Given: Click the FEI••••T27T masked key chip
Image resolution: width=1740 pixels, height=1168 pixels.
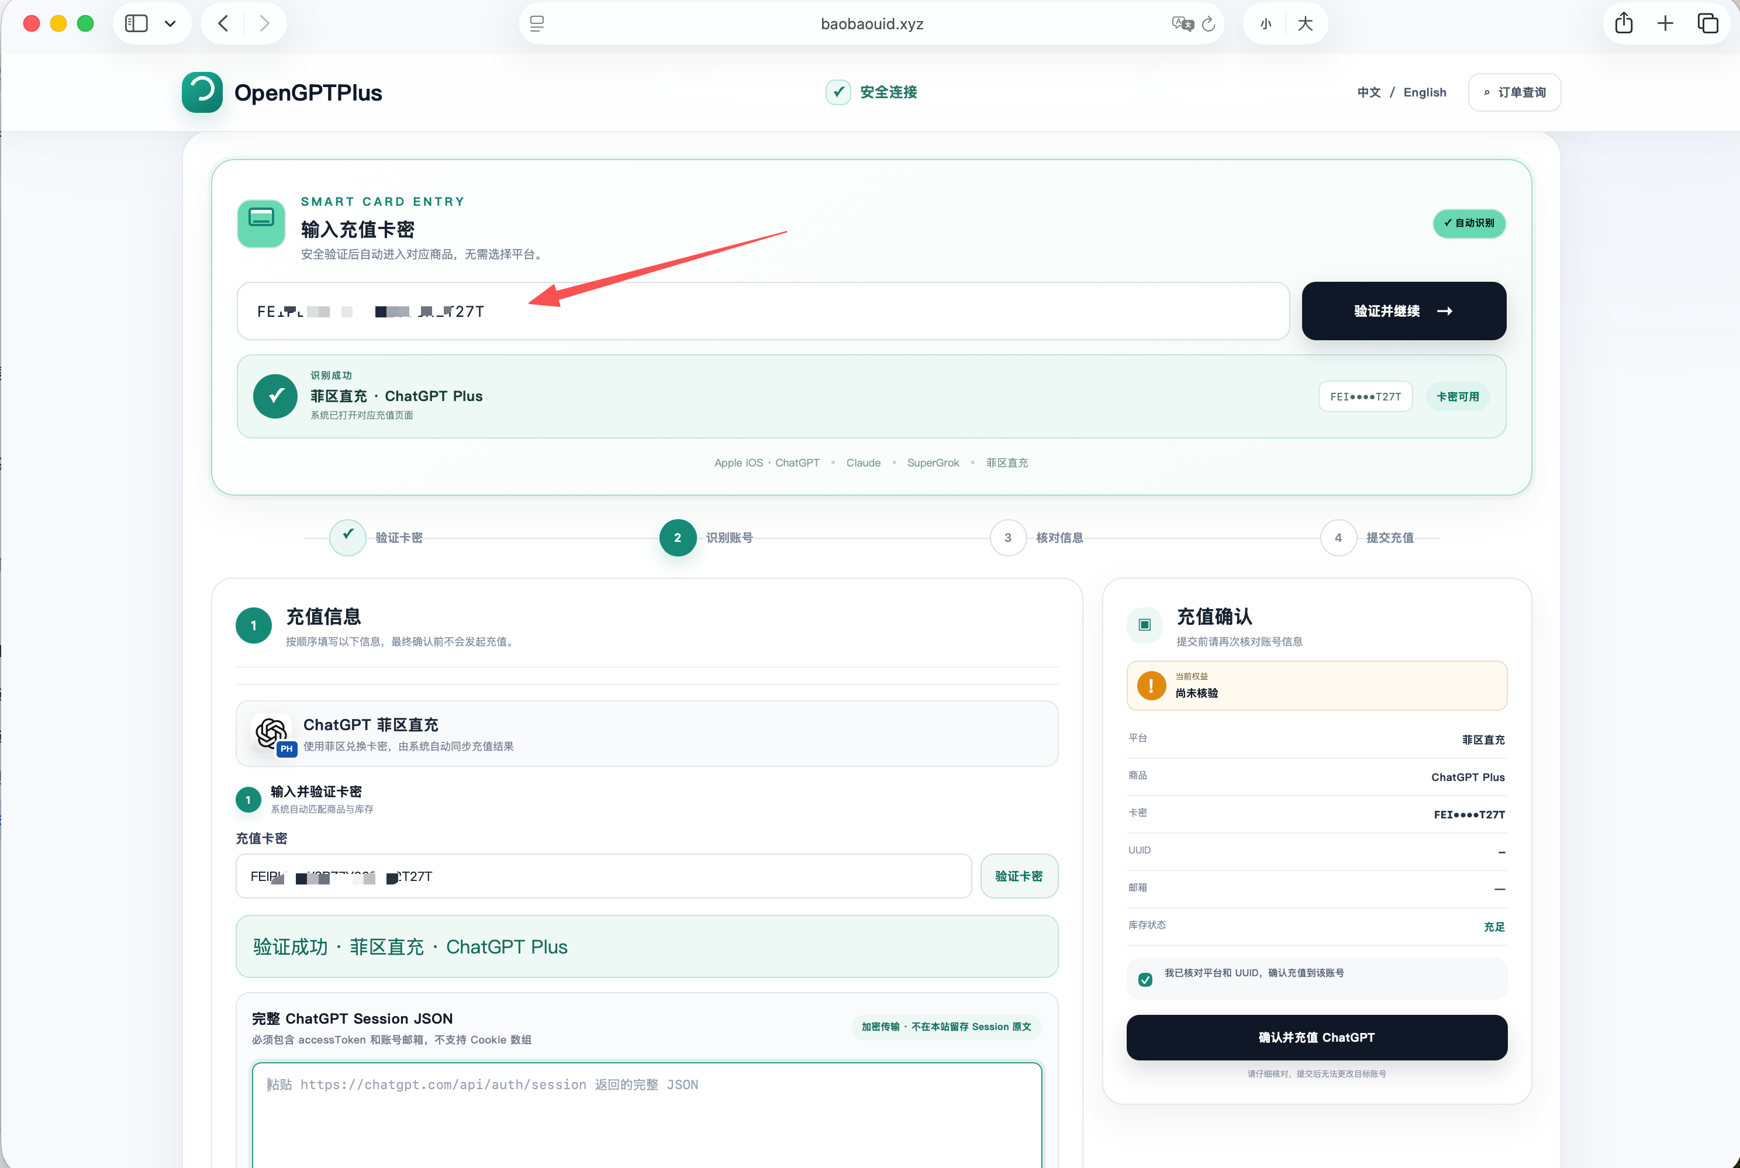Looking at the screenshot, I should (x=1365, y=397).
